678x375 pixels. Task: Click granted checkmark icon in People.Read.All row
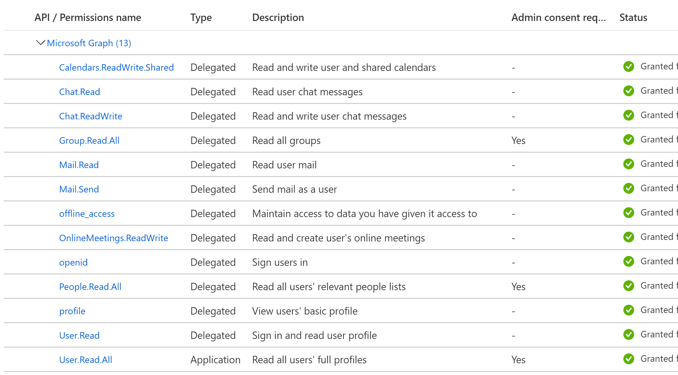(629, 286)
